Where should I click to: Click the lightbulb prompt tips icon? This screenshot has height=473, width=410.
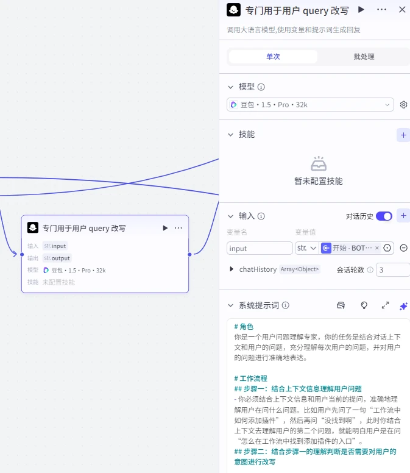click(364, 305)
